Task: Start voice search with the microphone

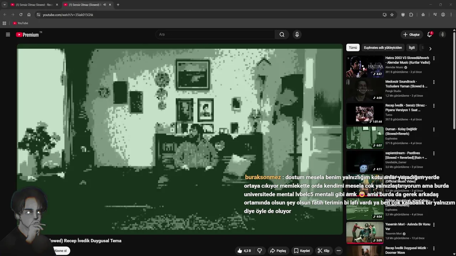Action: [297, 34]
